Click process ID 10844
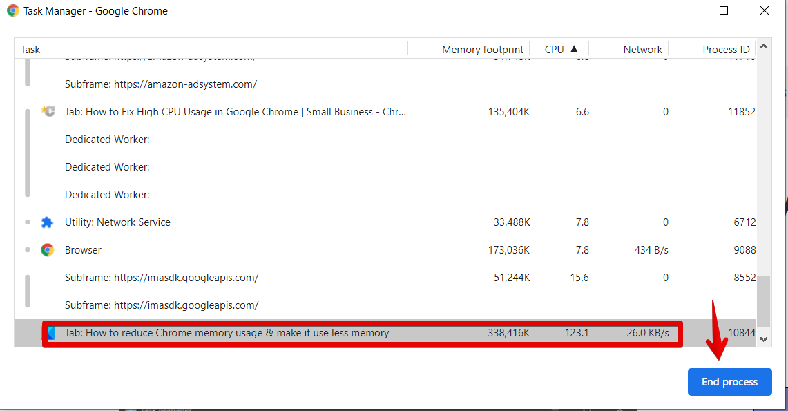 (742, 333)
